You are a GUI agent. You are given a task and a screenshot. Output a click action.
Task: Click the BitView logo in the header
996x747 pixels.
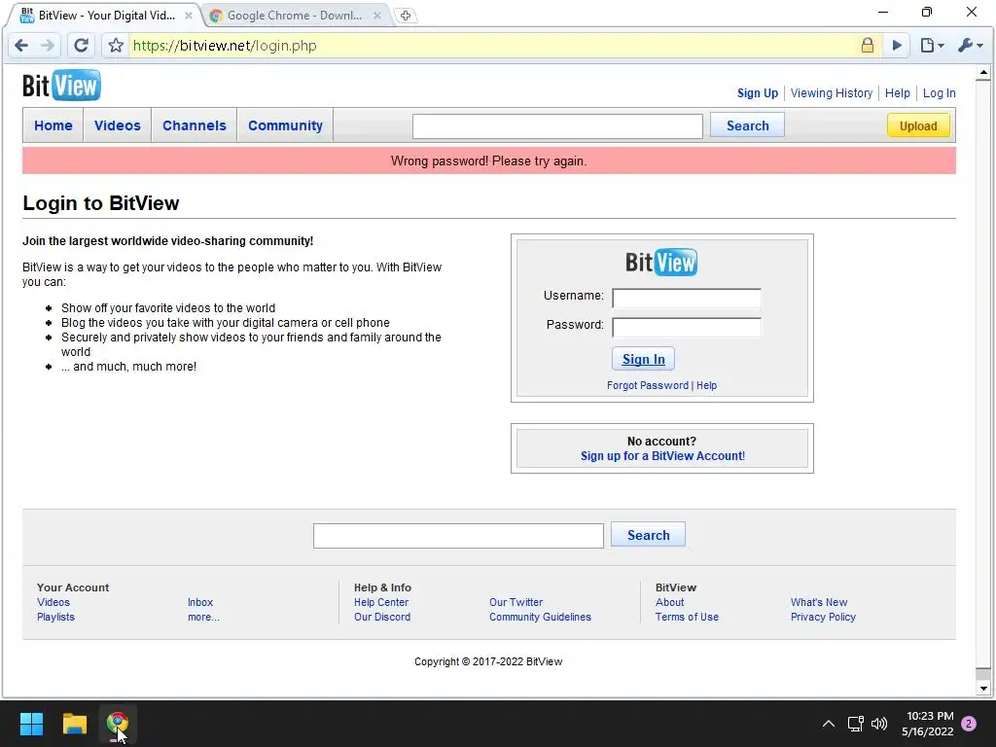pos(61,86)
